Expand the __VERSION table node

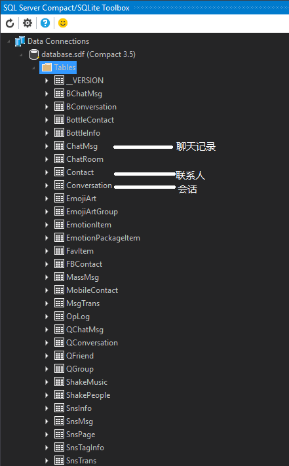pos(47,81)
